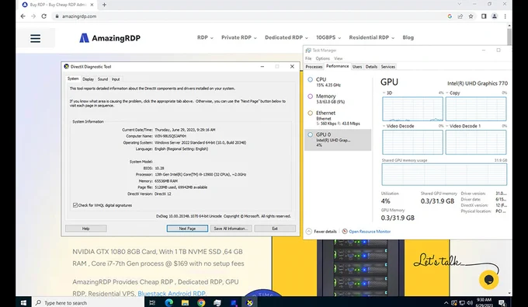Open the Options menu in Task Manager
This screenshot has height=307, width=528.
pos(322,58)
